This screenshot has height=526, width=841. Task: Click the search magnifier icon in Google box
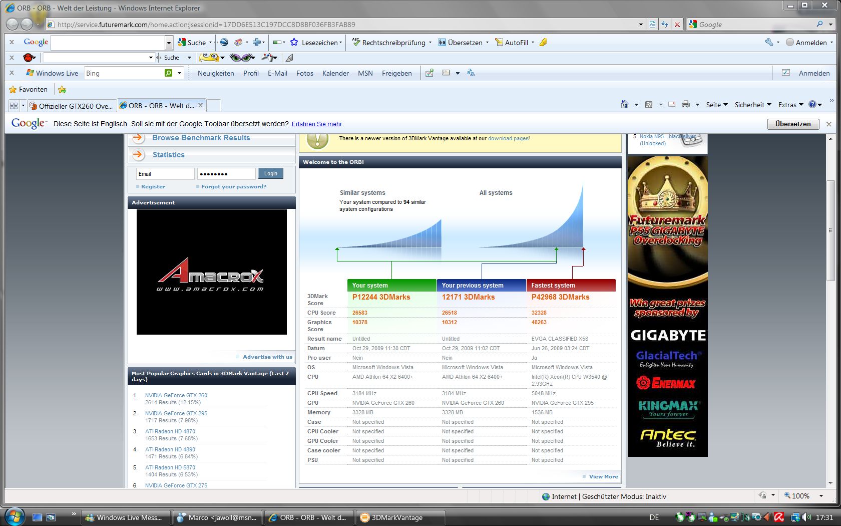[x=819, y=24]
